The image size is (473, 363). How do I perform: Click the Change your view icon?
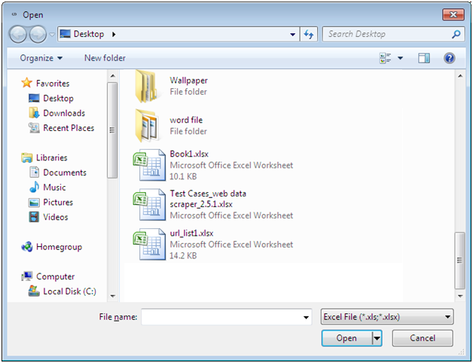tap(385, 58)
